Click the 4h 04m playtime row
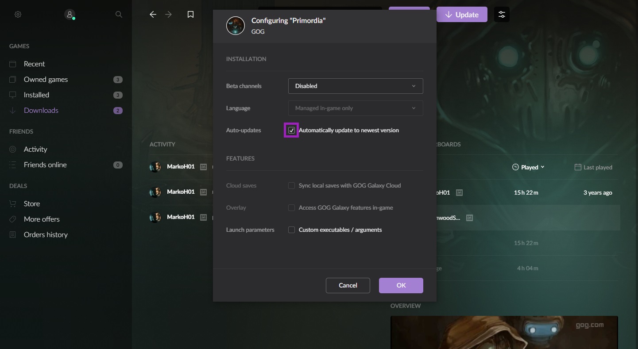The width and height of the screenshot is (638, 349). click(528, 268)
